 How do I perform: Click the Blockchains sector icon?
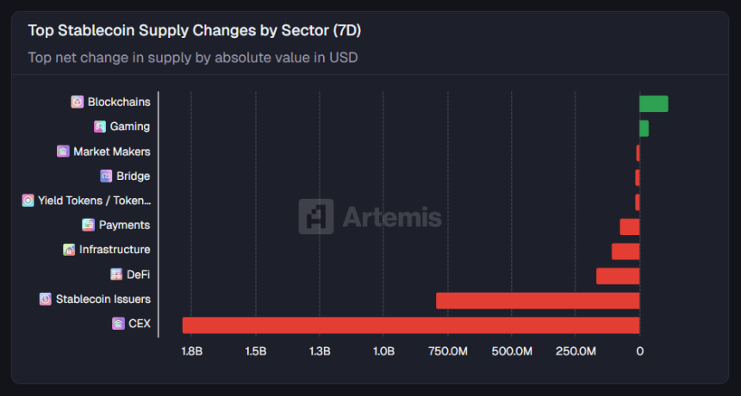(78, 102)
